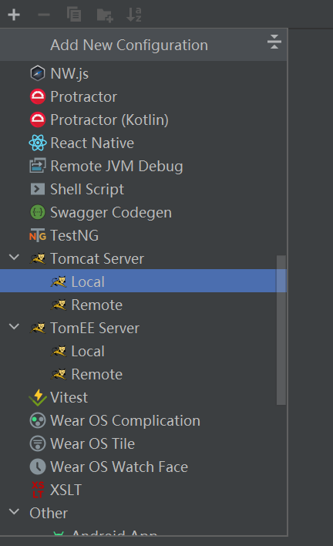Click the Swagger Codegen green icon
This screenshot has height=546, width=333.
coord(38,212)
